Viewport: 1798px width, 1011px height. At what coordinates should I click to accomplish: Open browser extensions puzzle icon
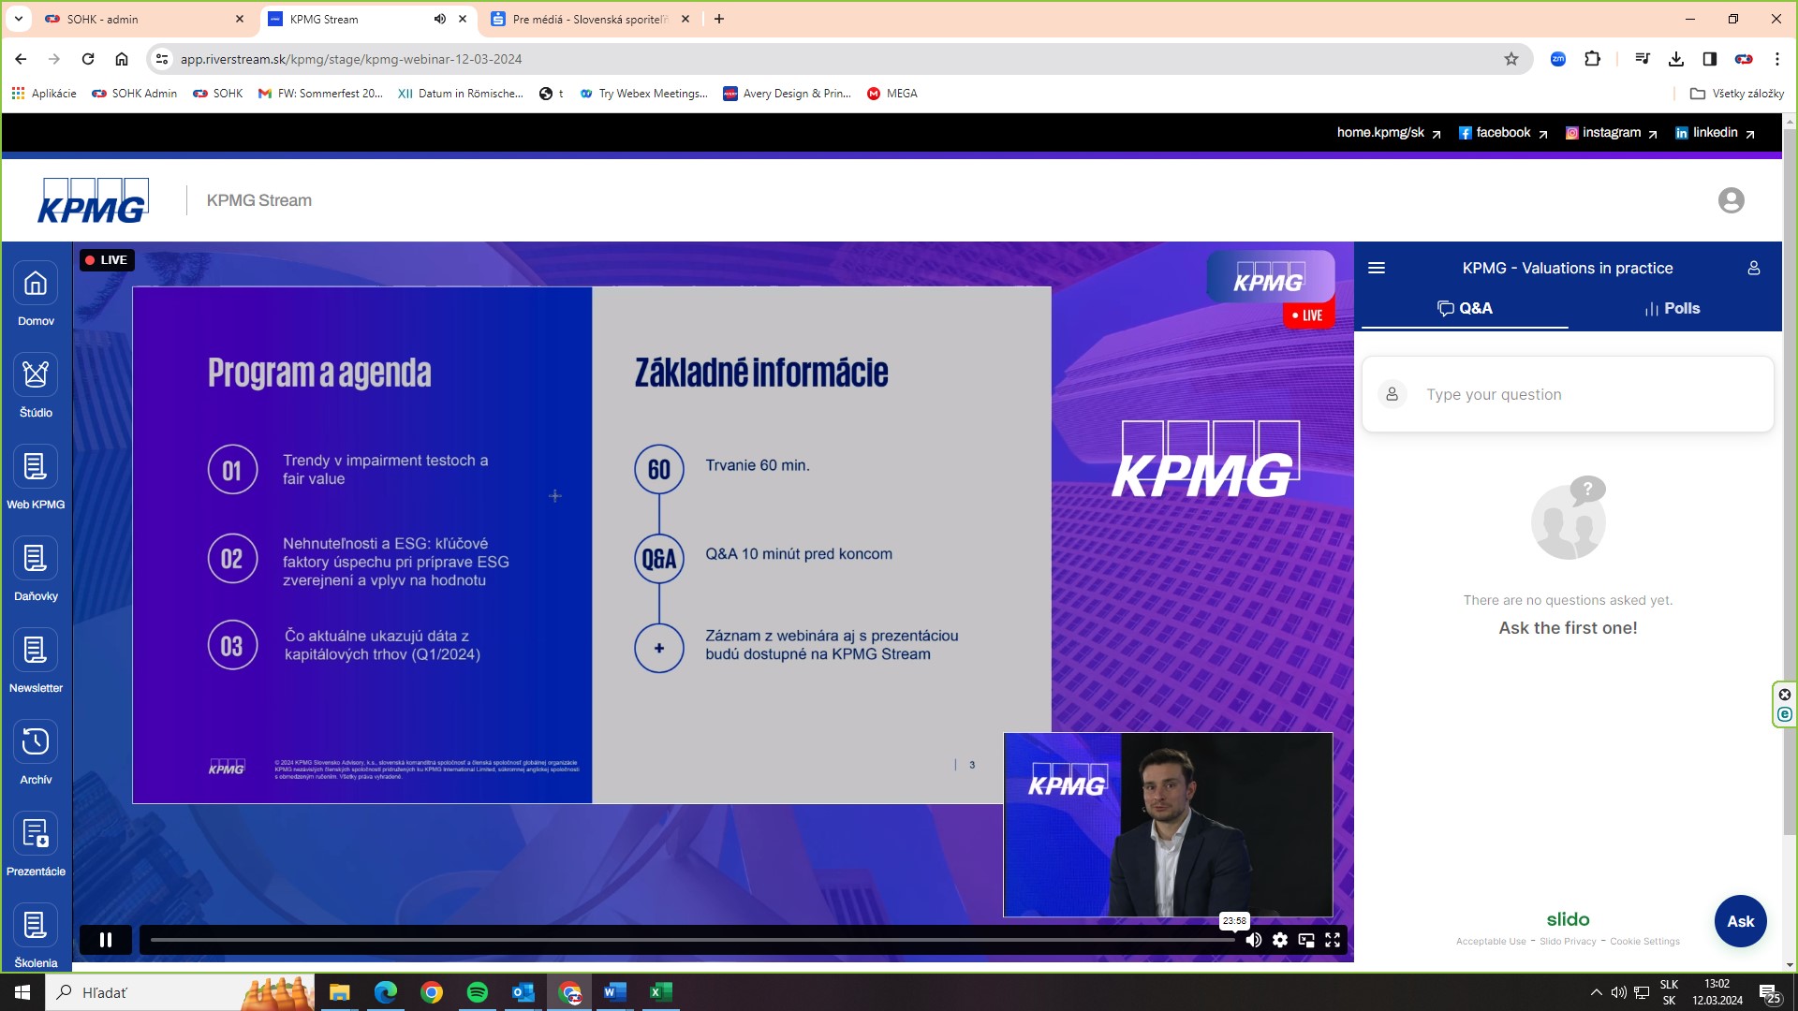tap(1592, 59)
